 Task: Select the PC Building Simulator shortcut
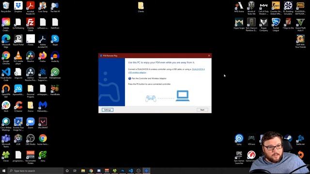[288, 8]
